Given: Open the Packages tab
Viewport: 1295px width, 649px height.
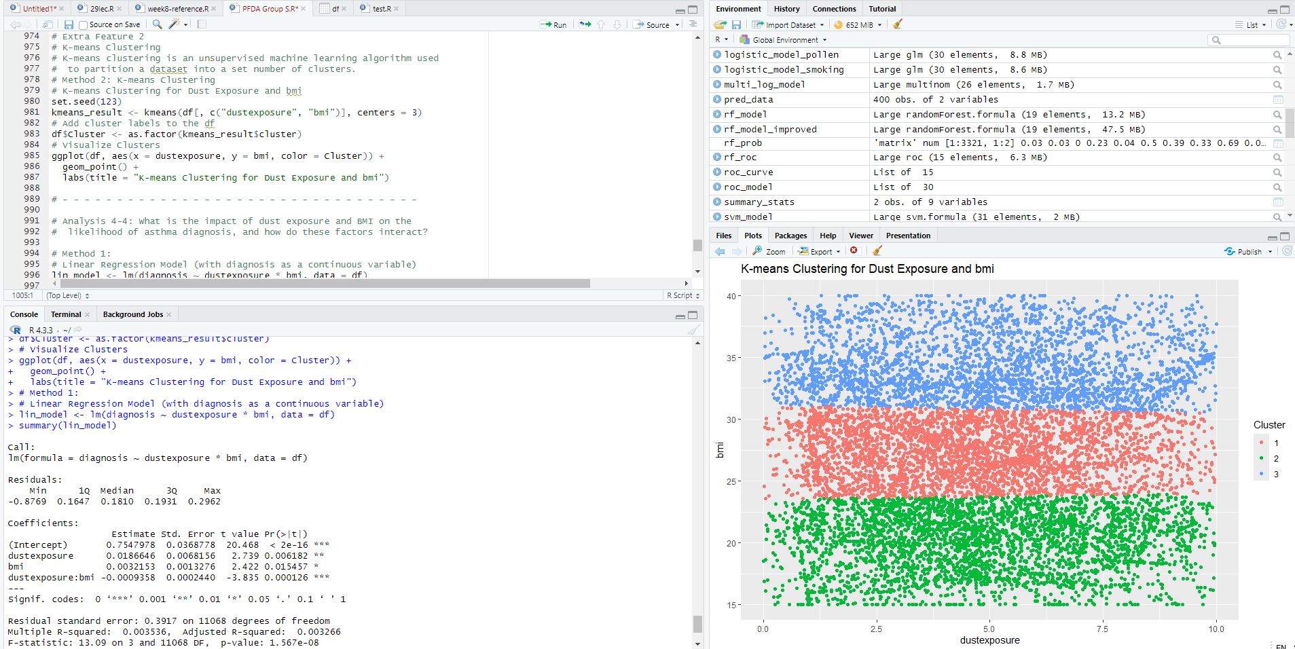Looking at the screenshot, I should (790, 235).
